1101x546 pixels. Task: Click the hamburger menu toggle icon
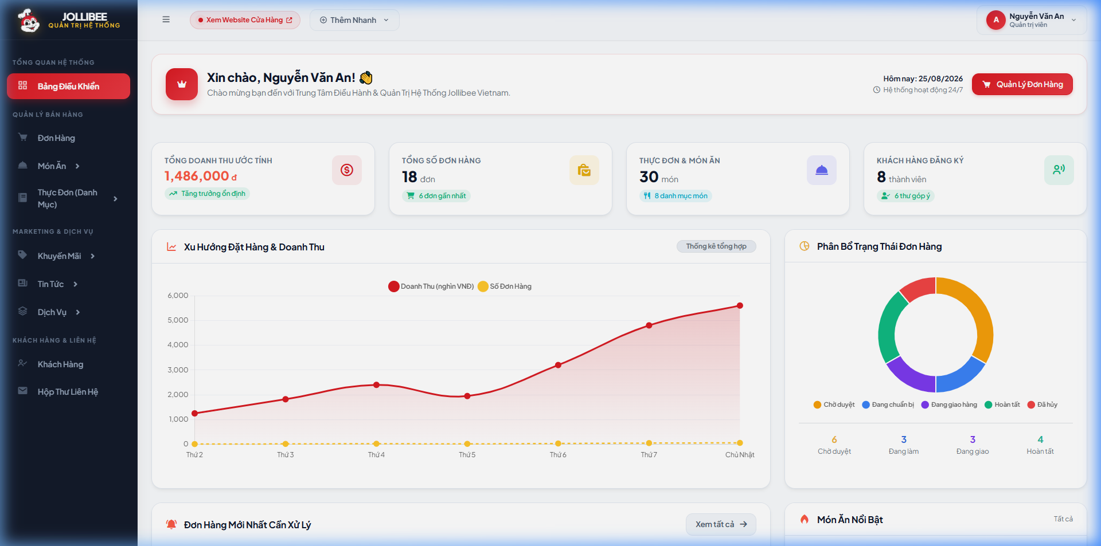click(x=166, y=19)
